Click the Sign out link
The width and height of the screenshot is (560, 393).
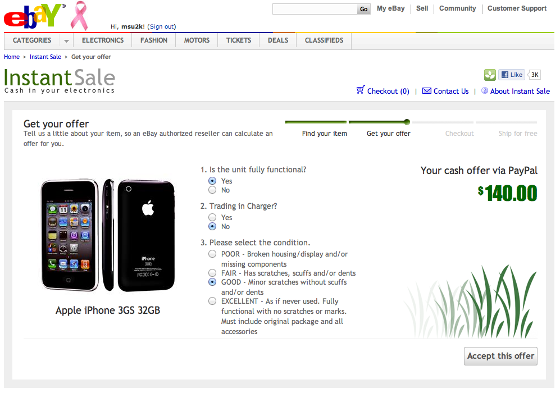(x=162, y=26)
